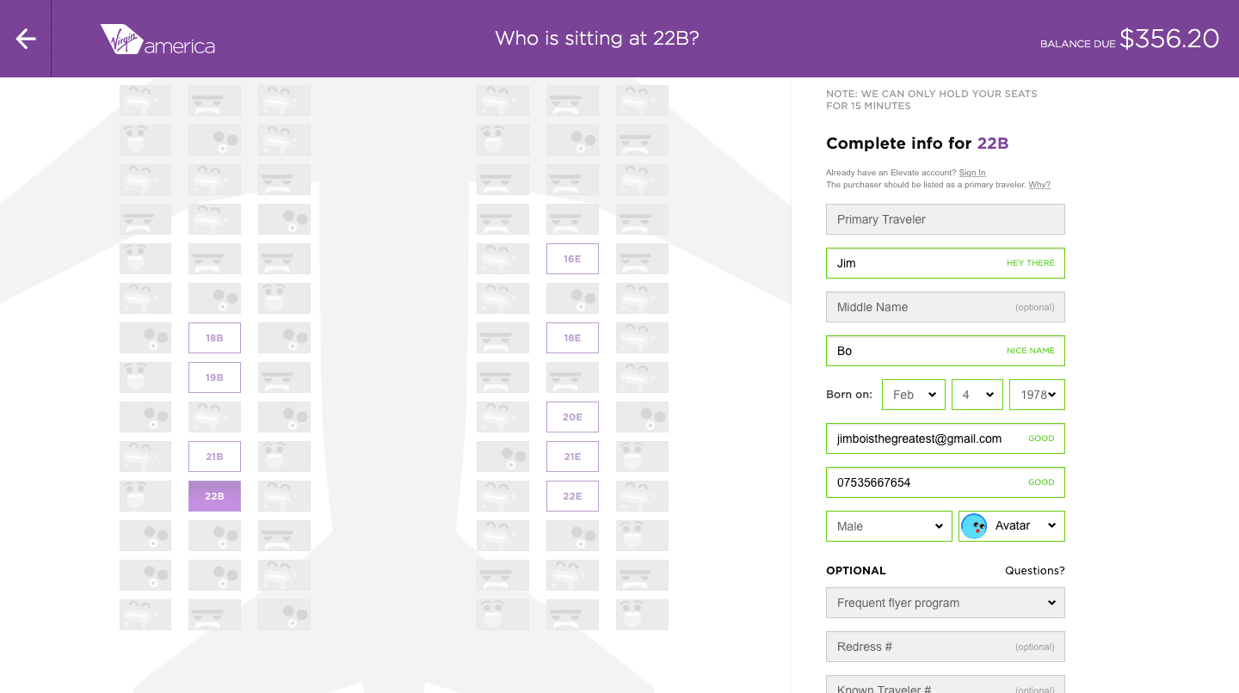Click the Questions? link
Screen dimensions: 1239x693
(1034, 571)
